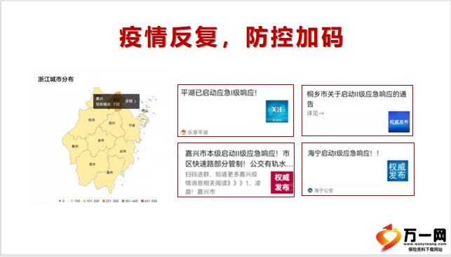Open the 平湖已启动应急I级响应 headline

click(x=219, y=93)
